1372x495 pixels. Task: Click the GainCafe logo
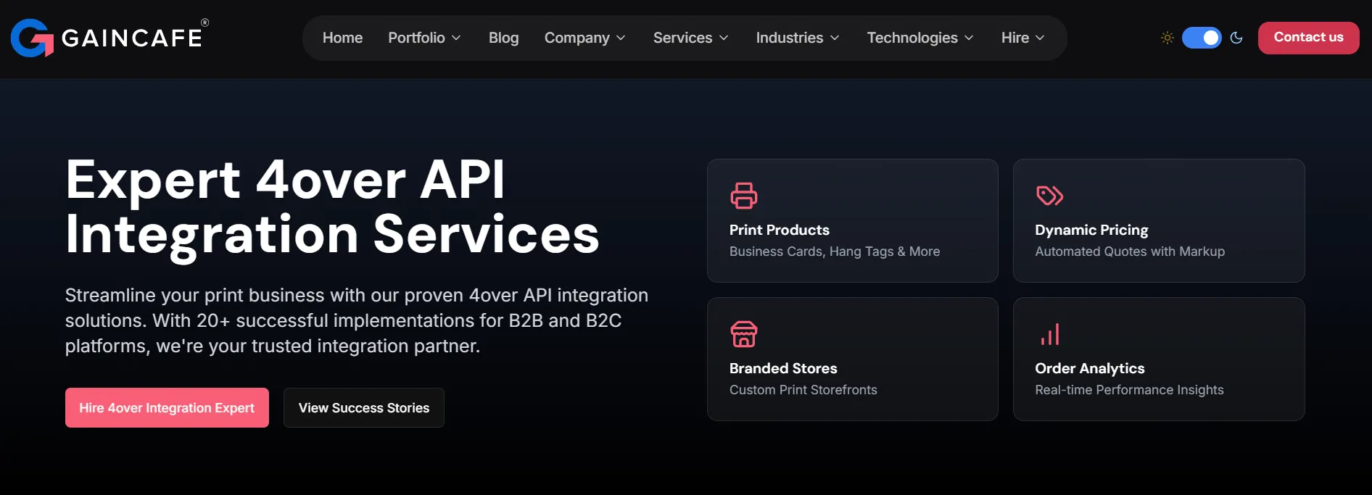(109, 38)
